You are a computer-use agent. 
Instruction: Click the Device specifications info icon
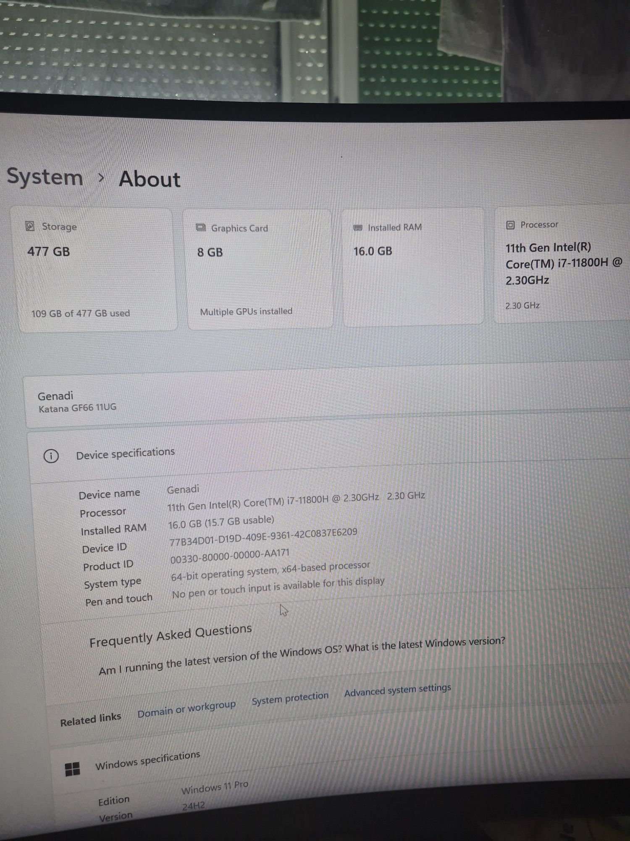tap(51, 456)
